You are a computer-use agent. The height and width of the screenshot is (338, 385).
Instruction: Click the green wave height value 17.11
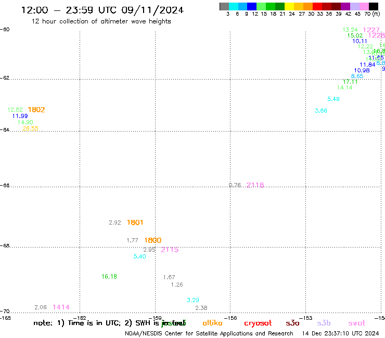coord(350,82)
